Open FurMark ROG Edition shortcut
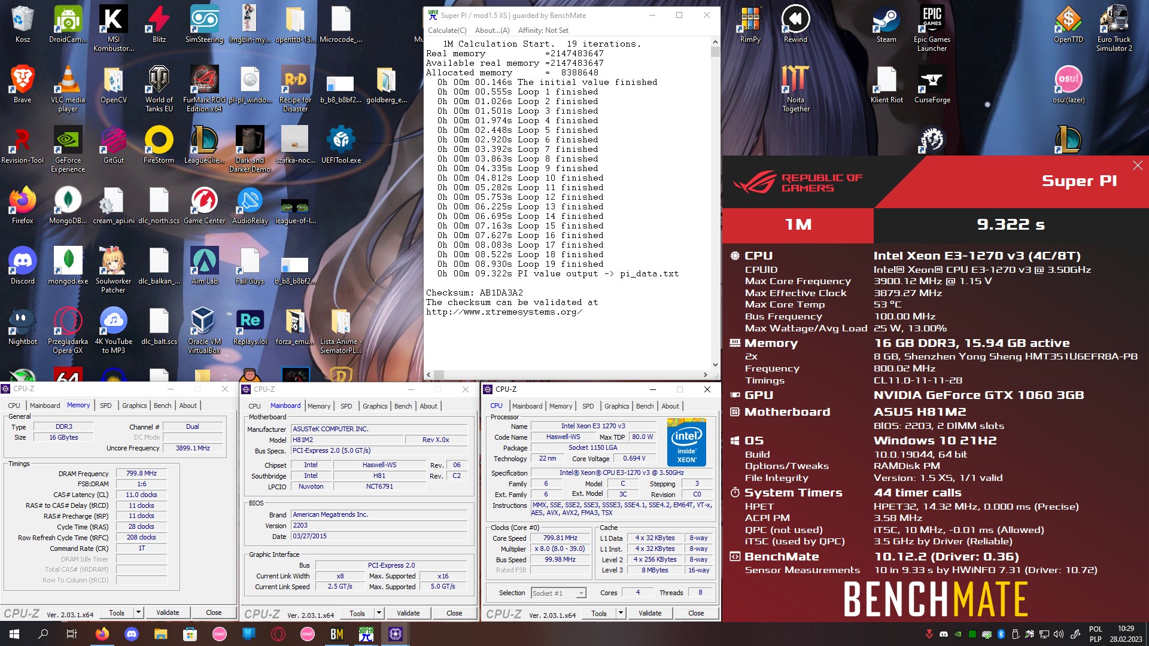 [x=204, y=89]
